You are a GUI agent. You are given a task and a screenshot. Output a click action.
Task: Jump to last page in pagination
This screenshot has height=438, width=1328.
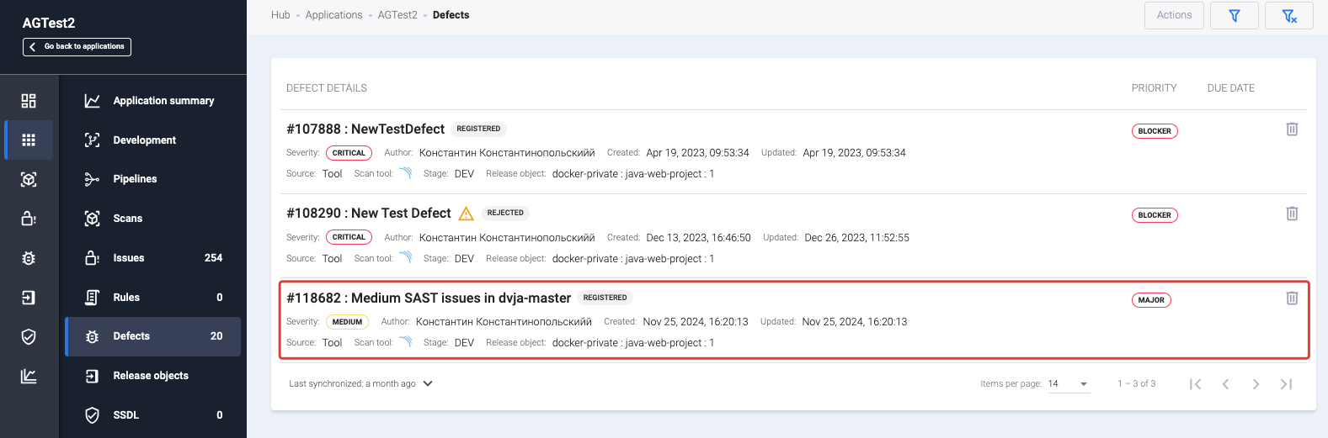(x=1286, y=384)
